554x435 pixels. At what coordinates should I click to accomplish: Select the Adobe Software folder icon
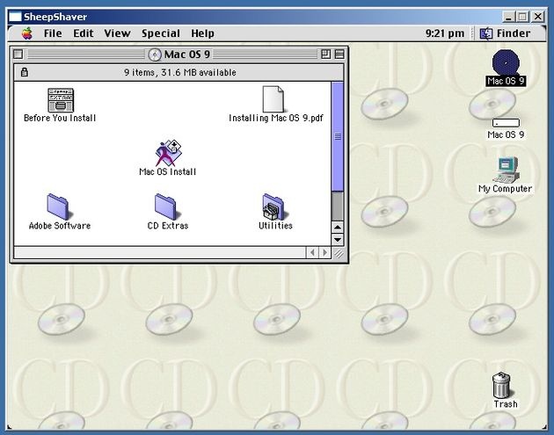(59, 207)
